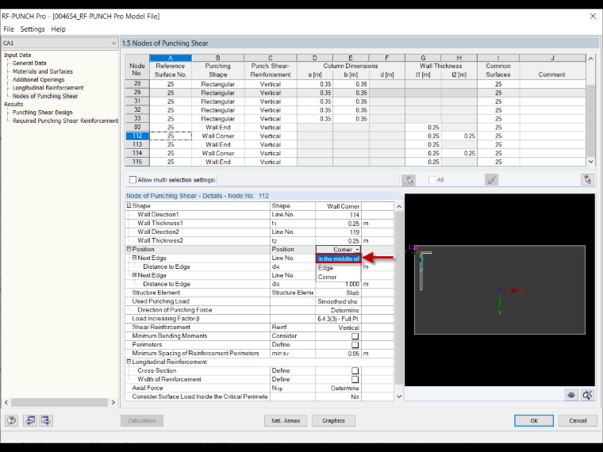Open Required Punching Shear Reinforcement results

click(65, 121)
